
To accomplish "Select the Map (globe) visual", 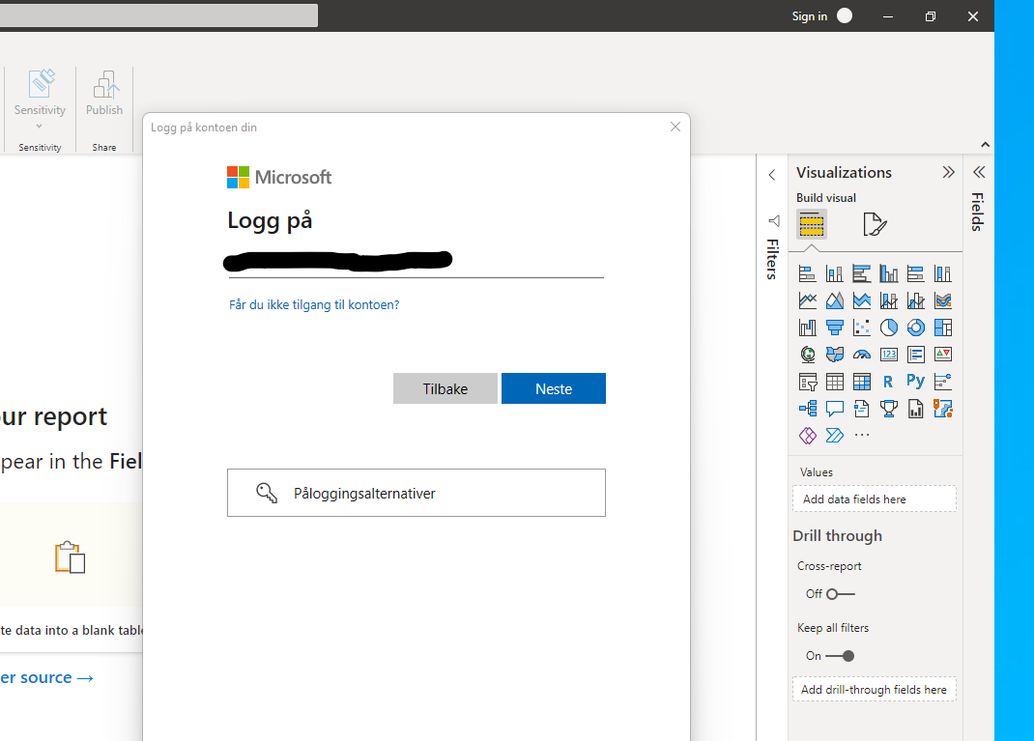I will (x=807, y=355).
